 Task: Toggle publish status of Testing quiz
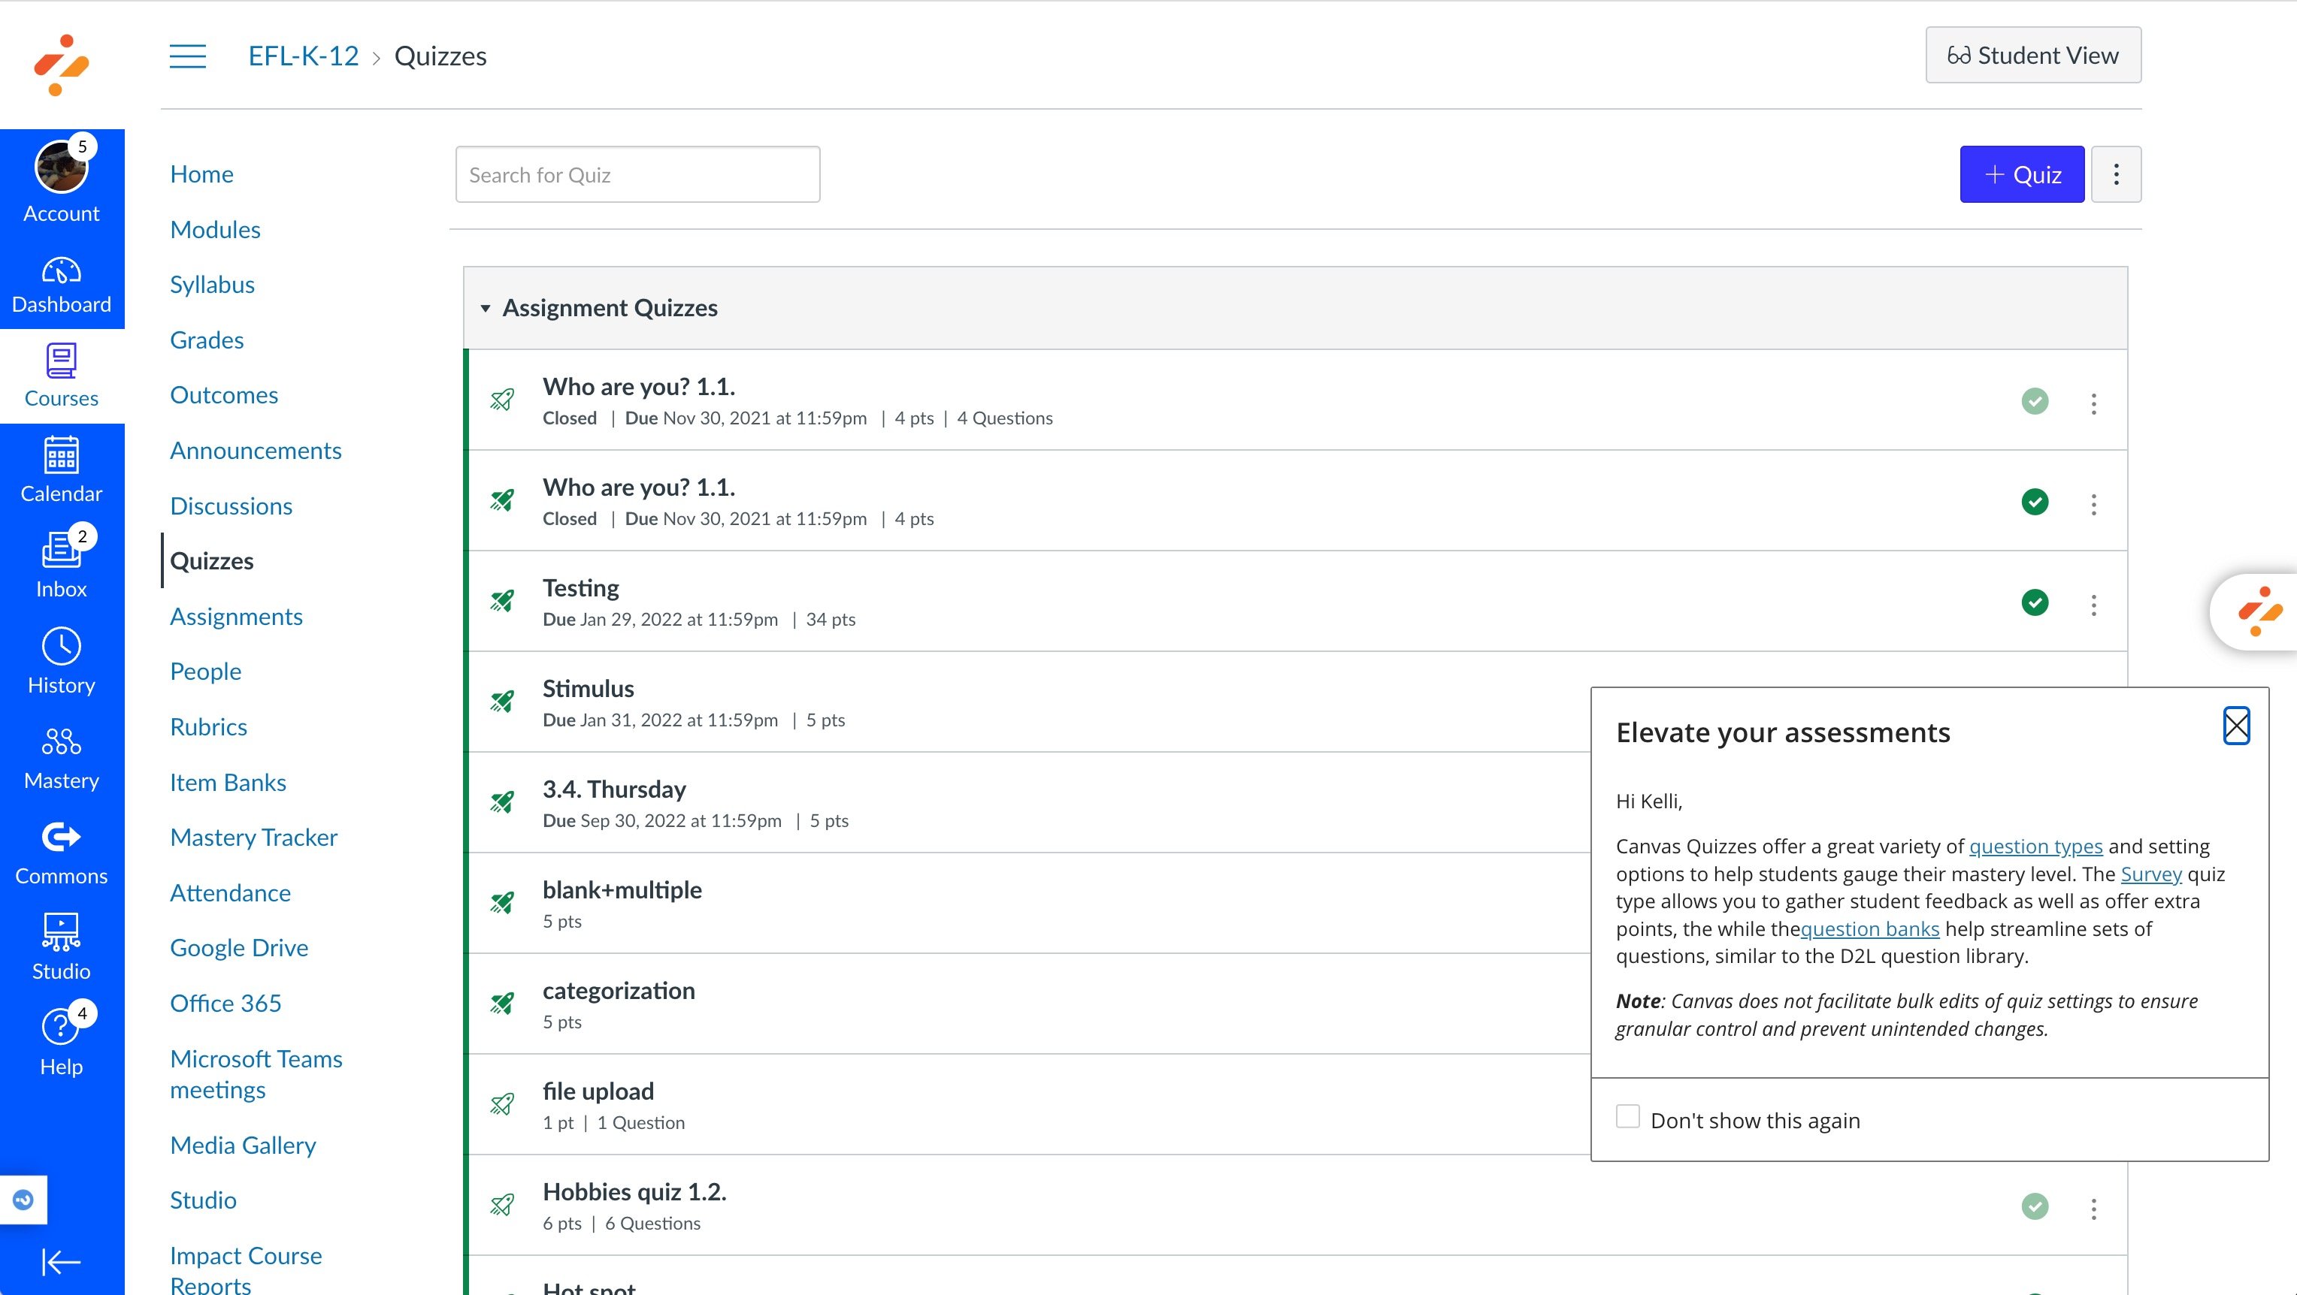pyautogui.click(x=2034, y=602)
